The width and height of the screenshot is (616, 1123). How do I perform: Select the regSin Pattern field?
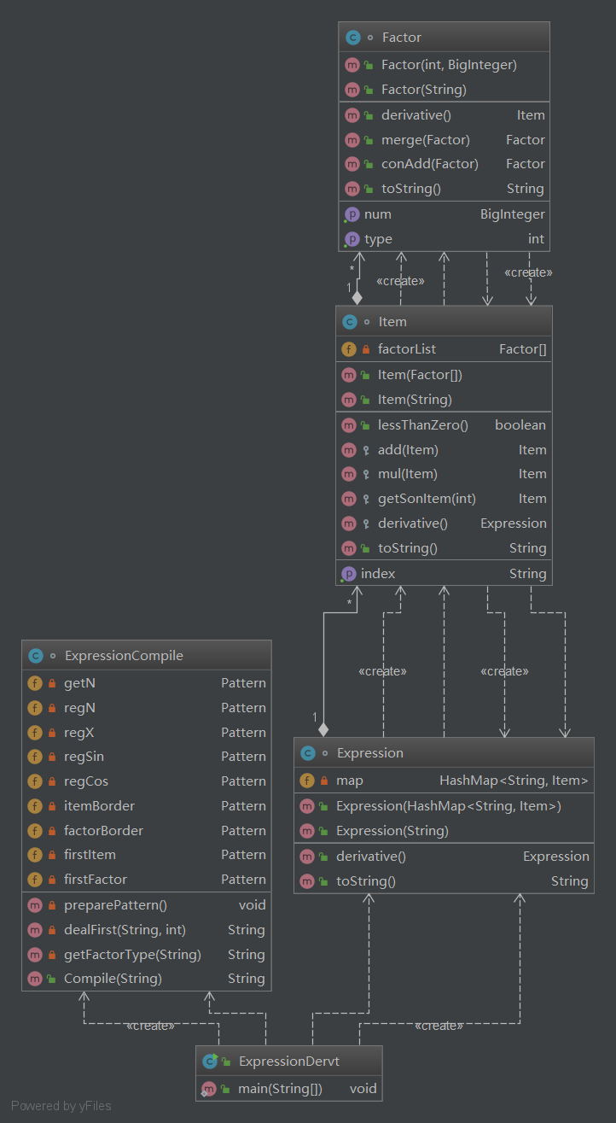[84, 757]
